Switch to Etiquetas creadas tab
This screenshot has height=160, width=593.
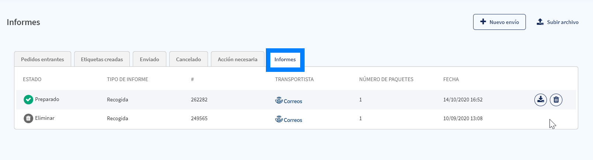(102, 59)
